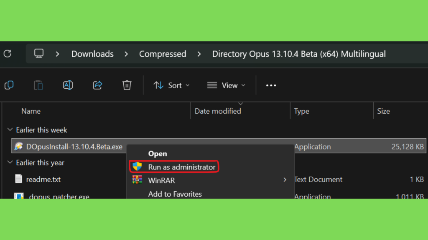Open the three-dots See more menu
Viewport: 428px width, 240px height.
pos(271,85)
